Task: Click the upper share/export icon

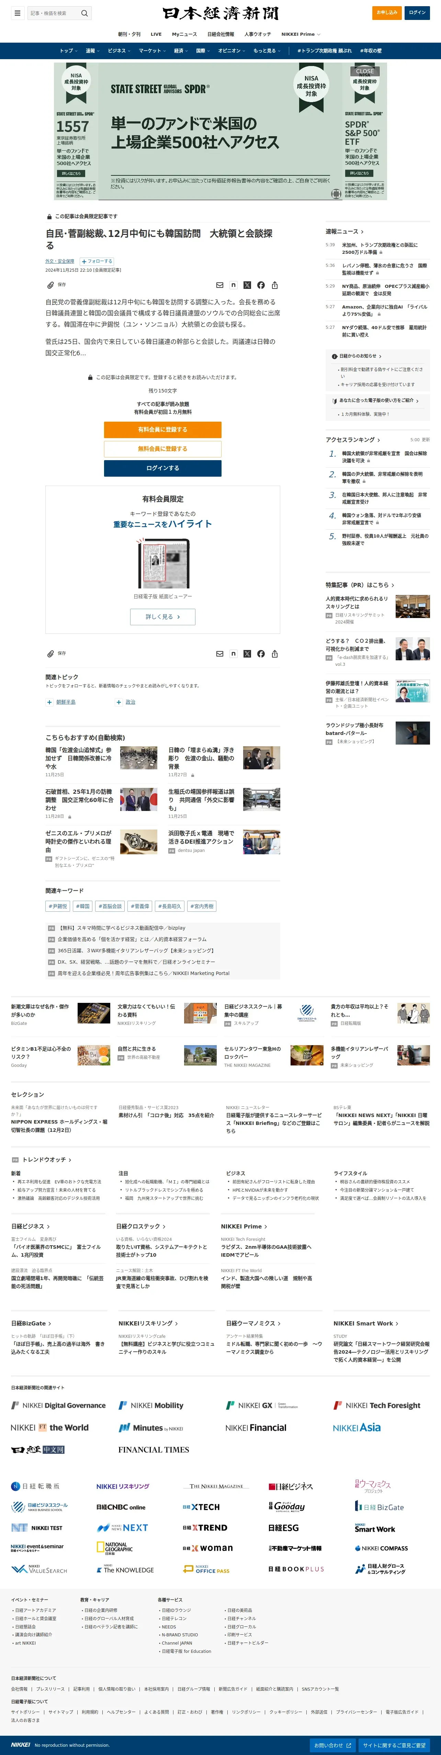Action: click(x=274, y=285)
